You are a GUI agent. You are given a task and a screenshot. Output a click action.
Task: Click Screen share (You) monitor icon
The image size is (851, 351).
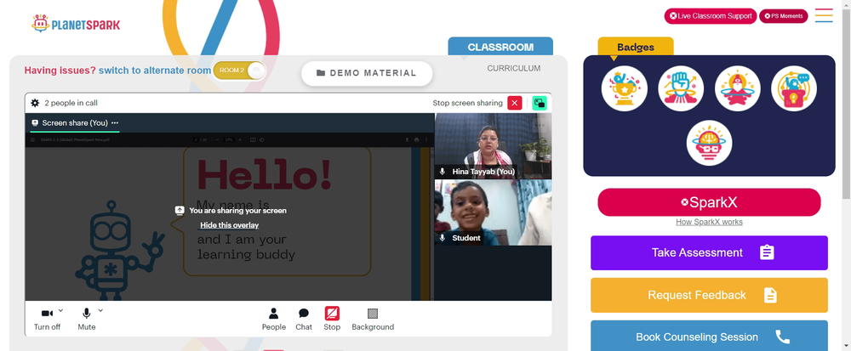pos(35,123)
